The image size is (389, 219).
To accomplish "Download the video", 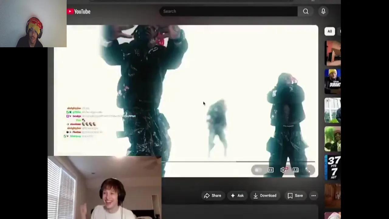I will coord(265,196).
